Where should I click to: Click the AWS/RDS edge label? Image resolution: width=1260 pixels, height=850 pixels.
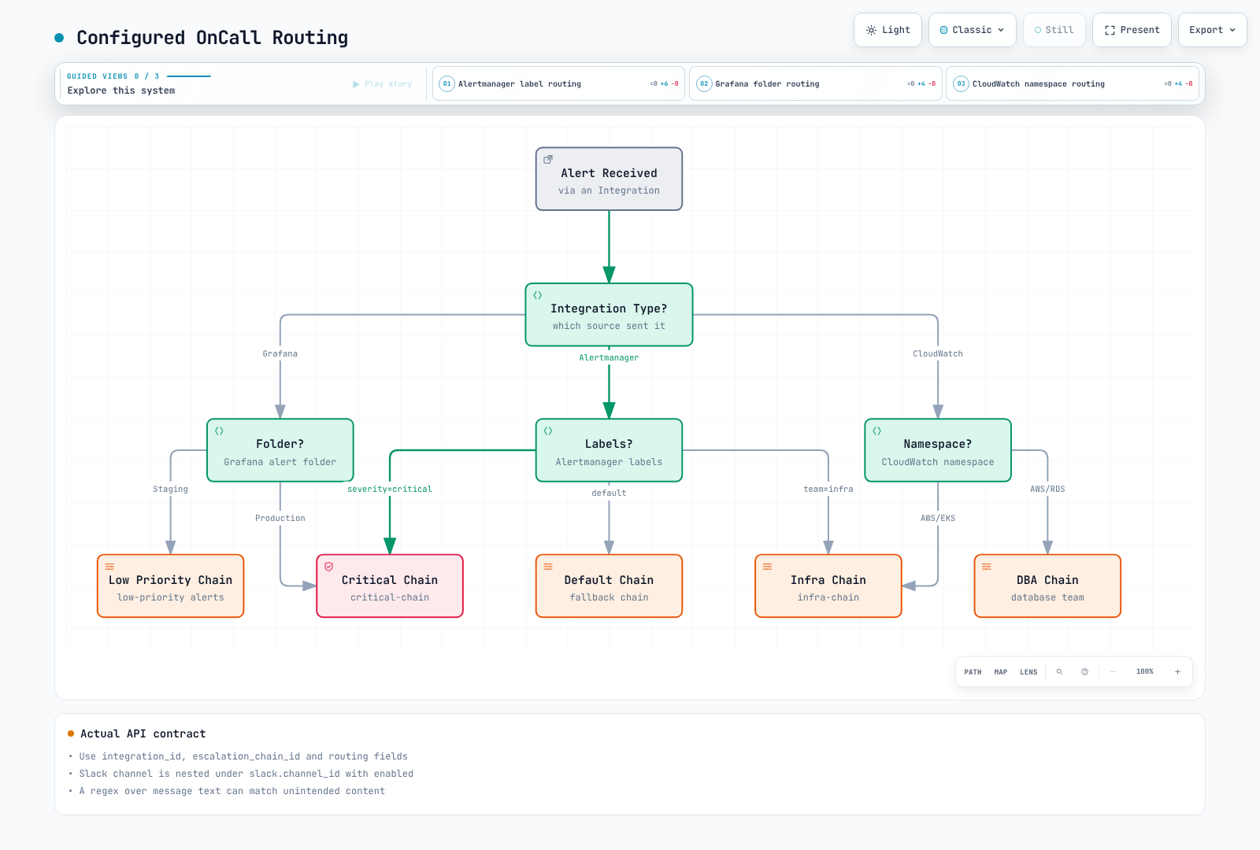[1047, 490]
